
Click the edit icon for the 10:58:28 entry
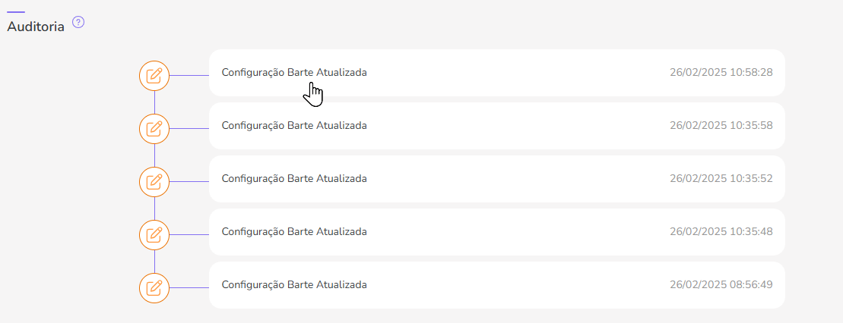(154, 75)
